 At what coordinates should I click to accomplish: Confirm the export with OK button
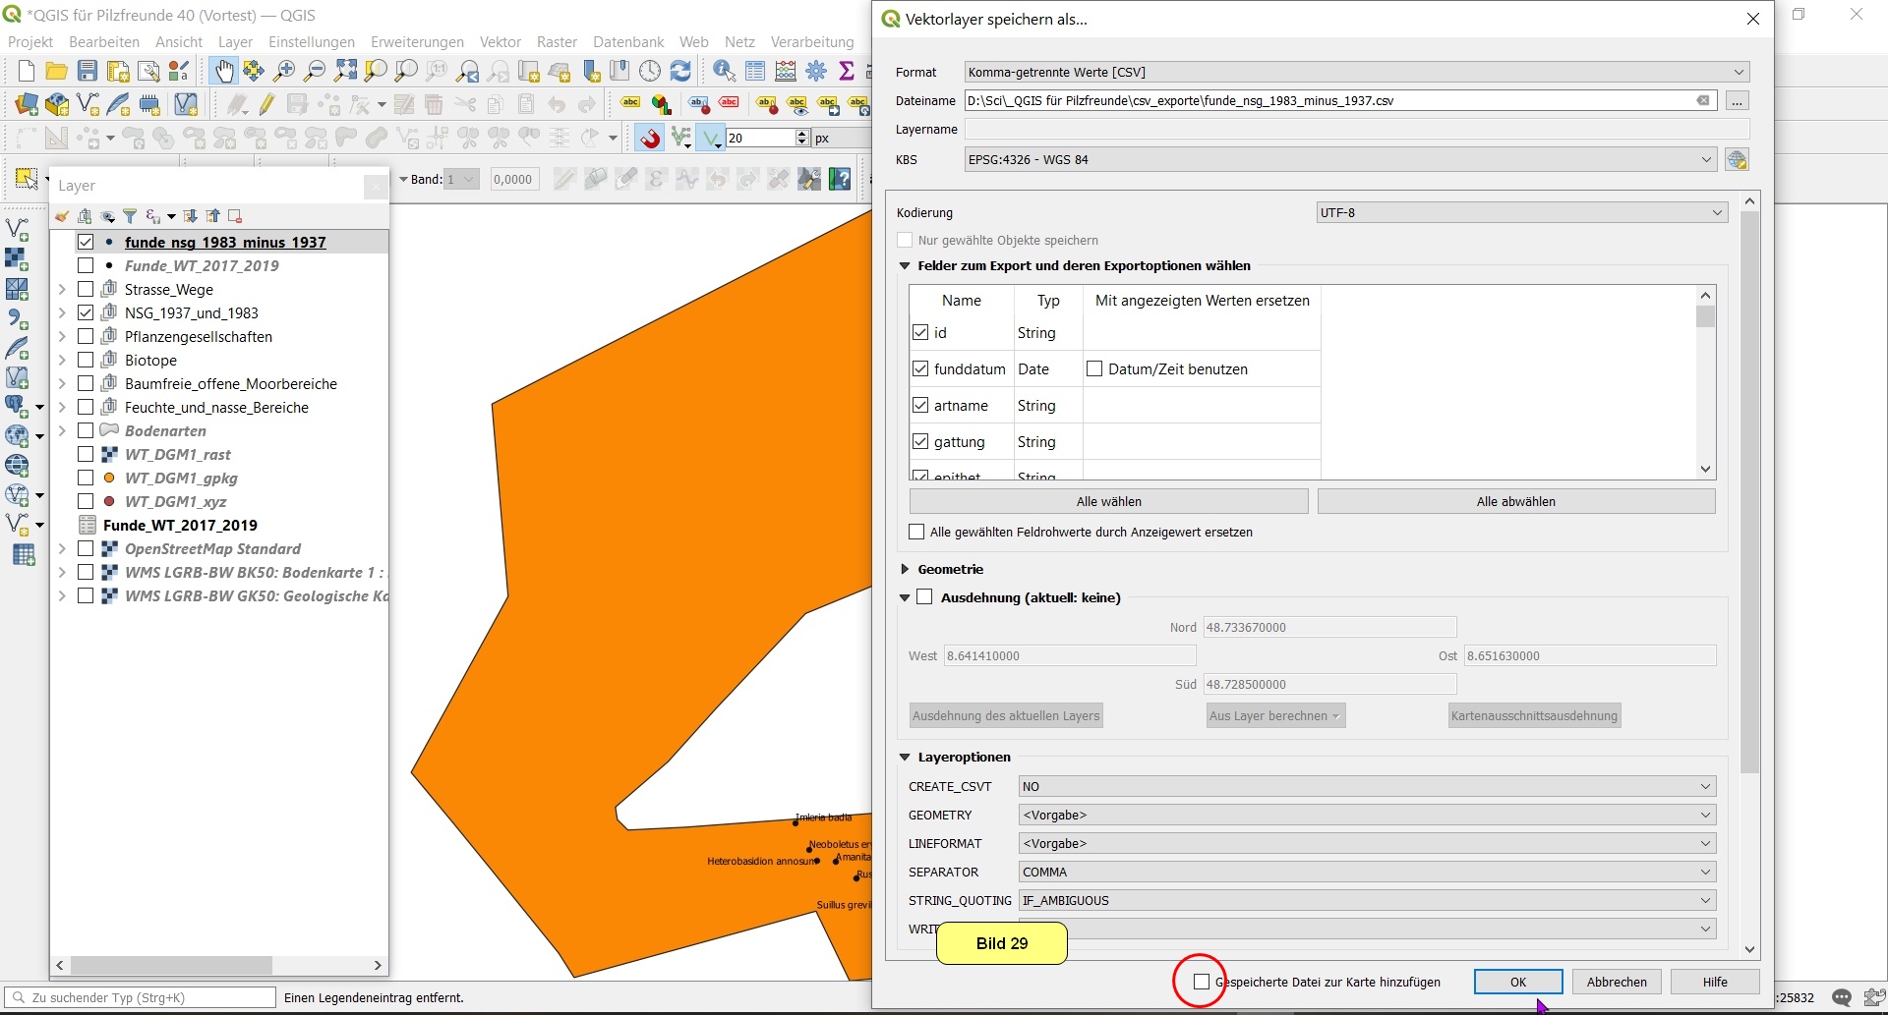1517,982
